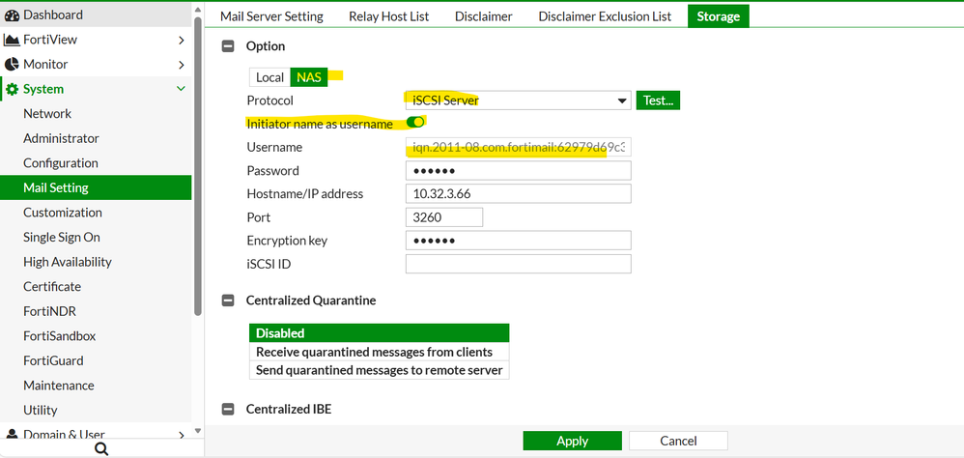This screenshot has height=458, width=964.
Task: Collapse the Centralized Quarantine section icon
Action: (x=229, y=301)
